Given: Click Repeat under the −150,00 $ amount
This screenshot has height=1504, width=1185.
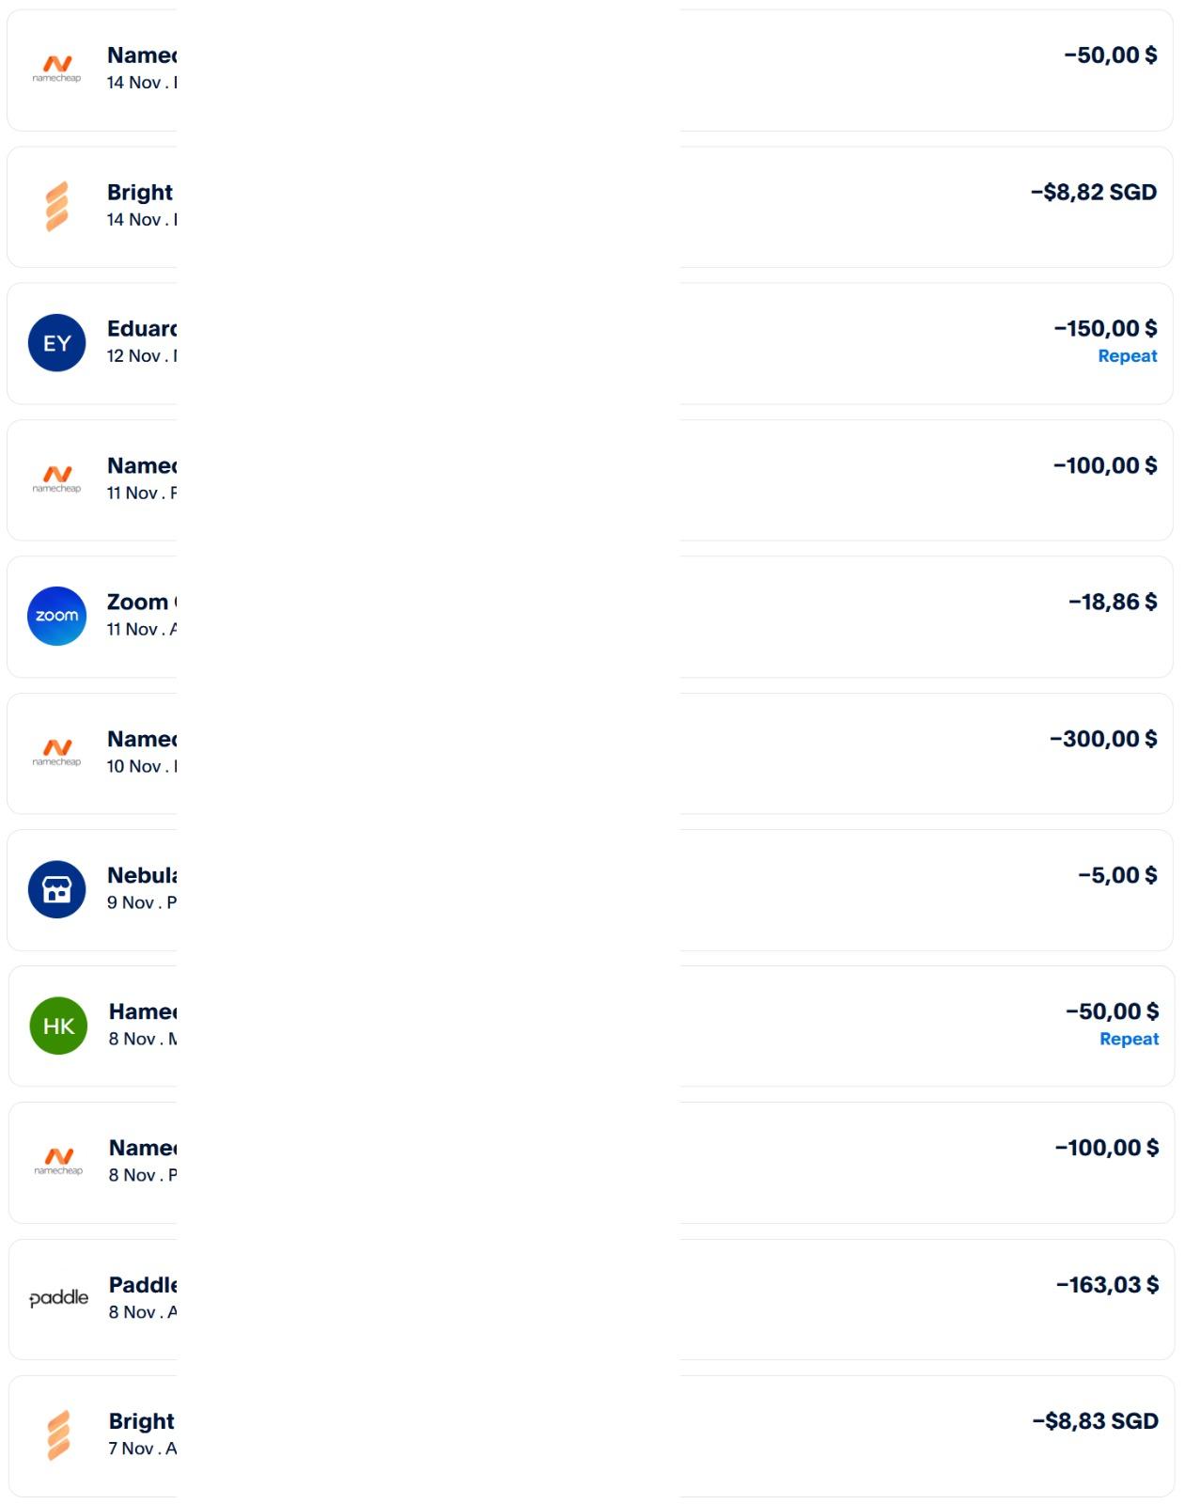Looking at the screenshot, I should [x=1127, y=356].
